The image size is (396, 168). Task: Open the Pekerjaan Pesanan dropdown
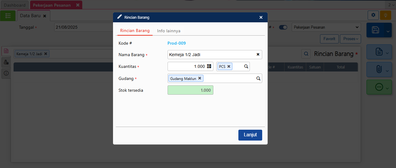326,27
